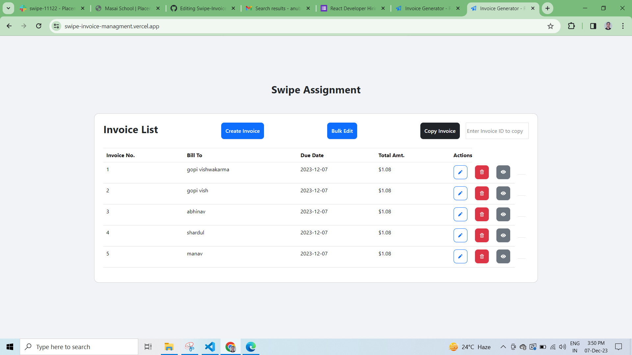This screenshot has height=355, width=632.
Task: View invoice 1 with the eye icon
Action: pyautogui.click(x=503, y=172)
